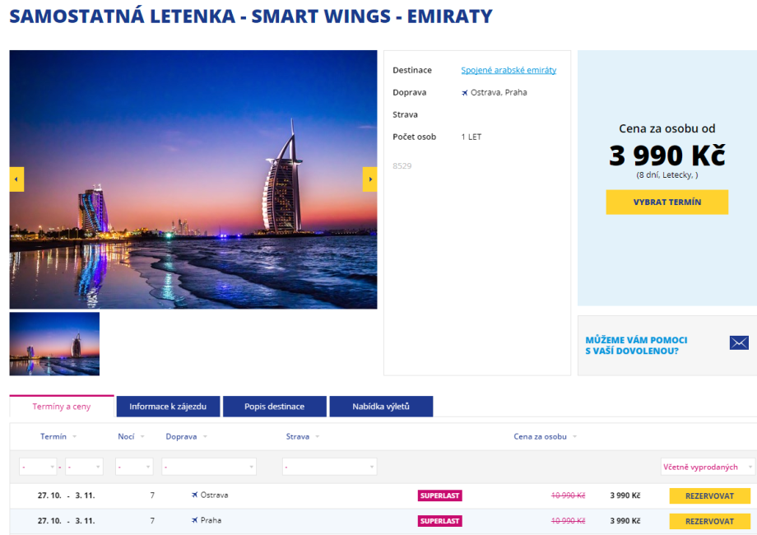The height and width of the screenshot is (535, 757).
Task: Click the plane icon in Ostrava row
Action: pos(195,495)
